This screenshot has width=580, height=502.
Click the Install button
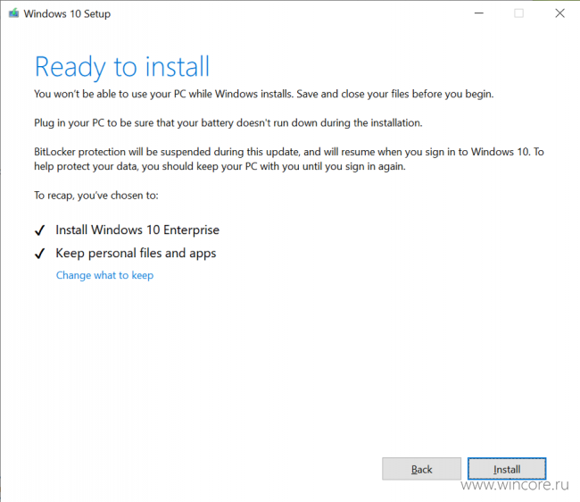click(507, 469)
